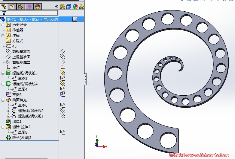Select the 螺旋线/涡状线3 helix feature
Viewport: 235px width, 159px height.
25,73
